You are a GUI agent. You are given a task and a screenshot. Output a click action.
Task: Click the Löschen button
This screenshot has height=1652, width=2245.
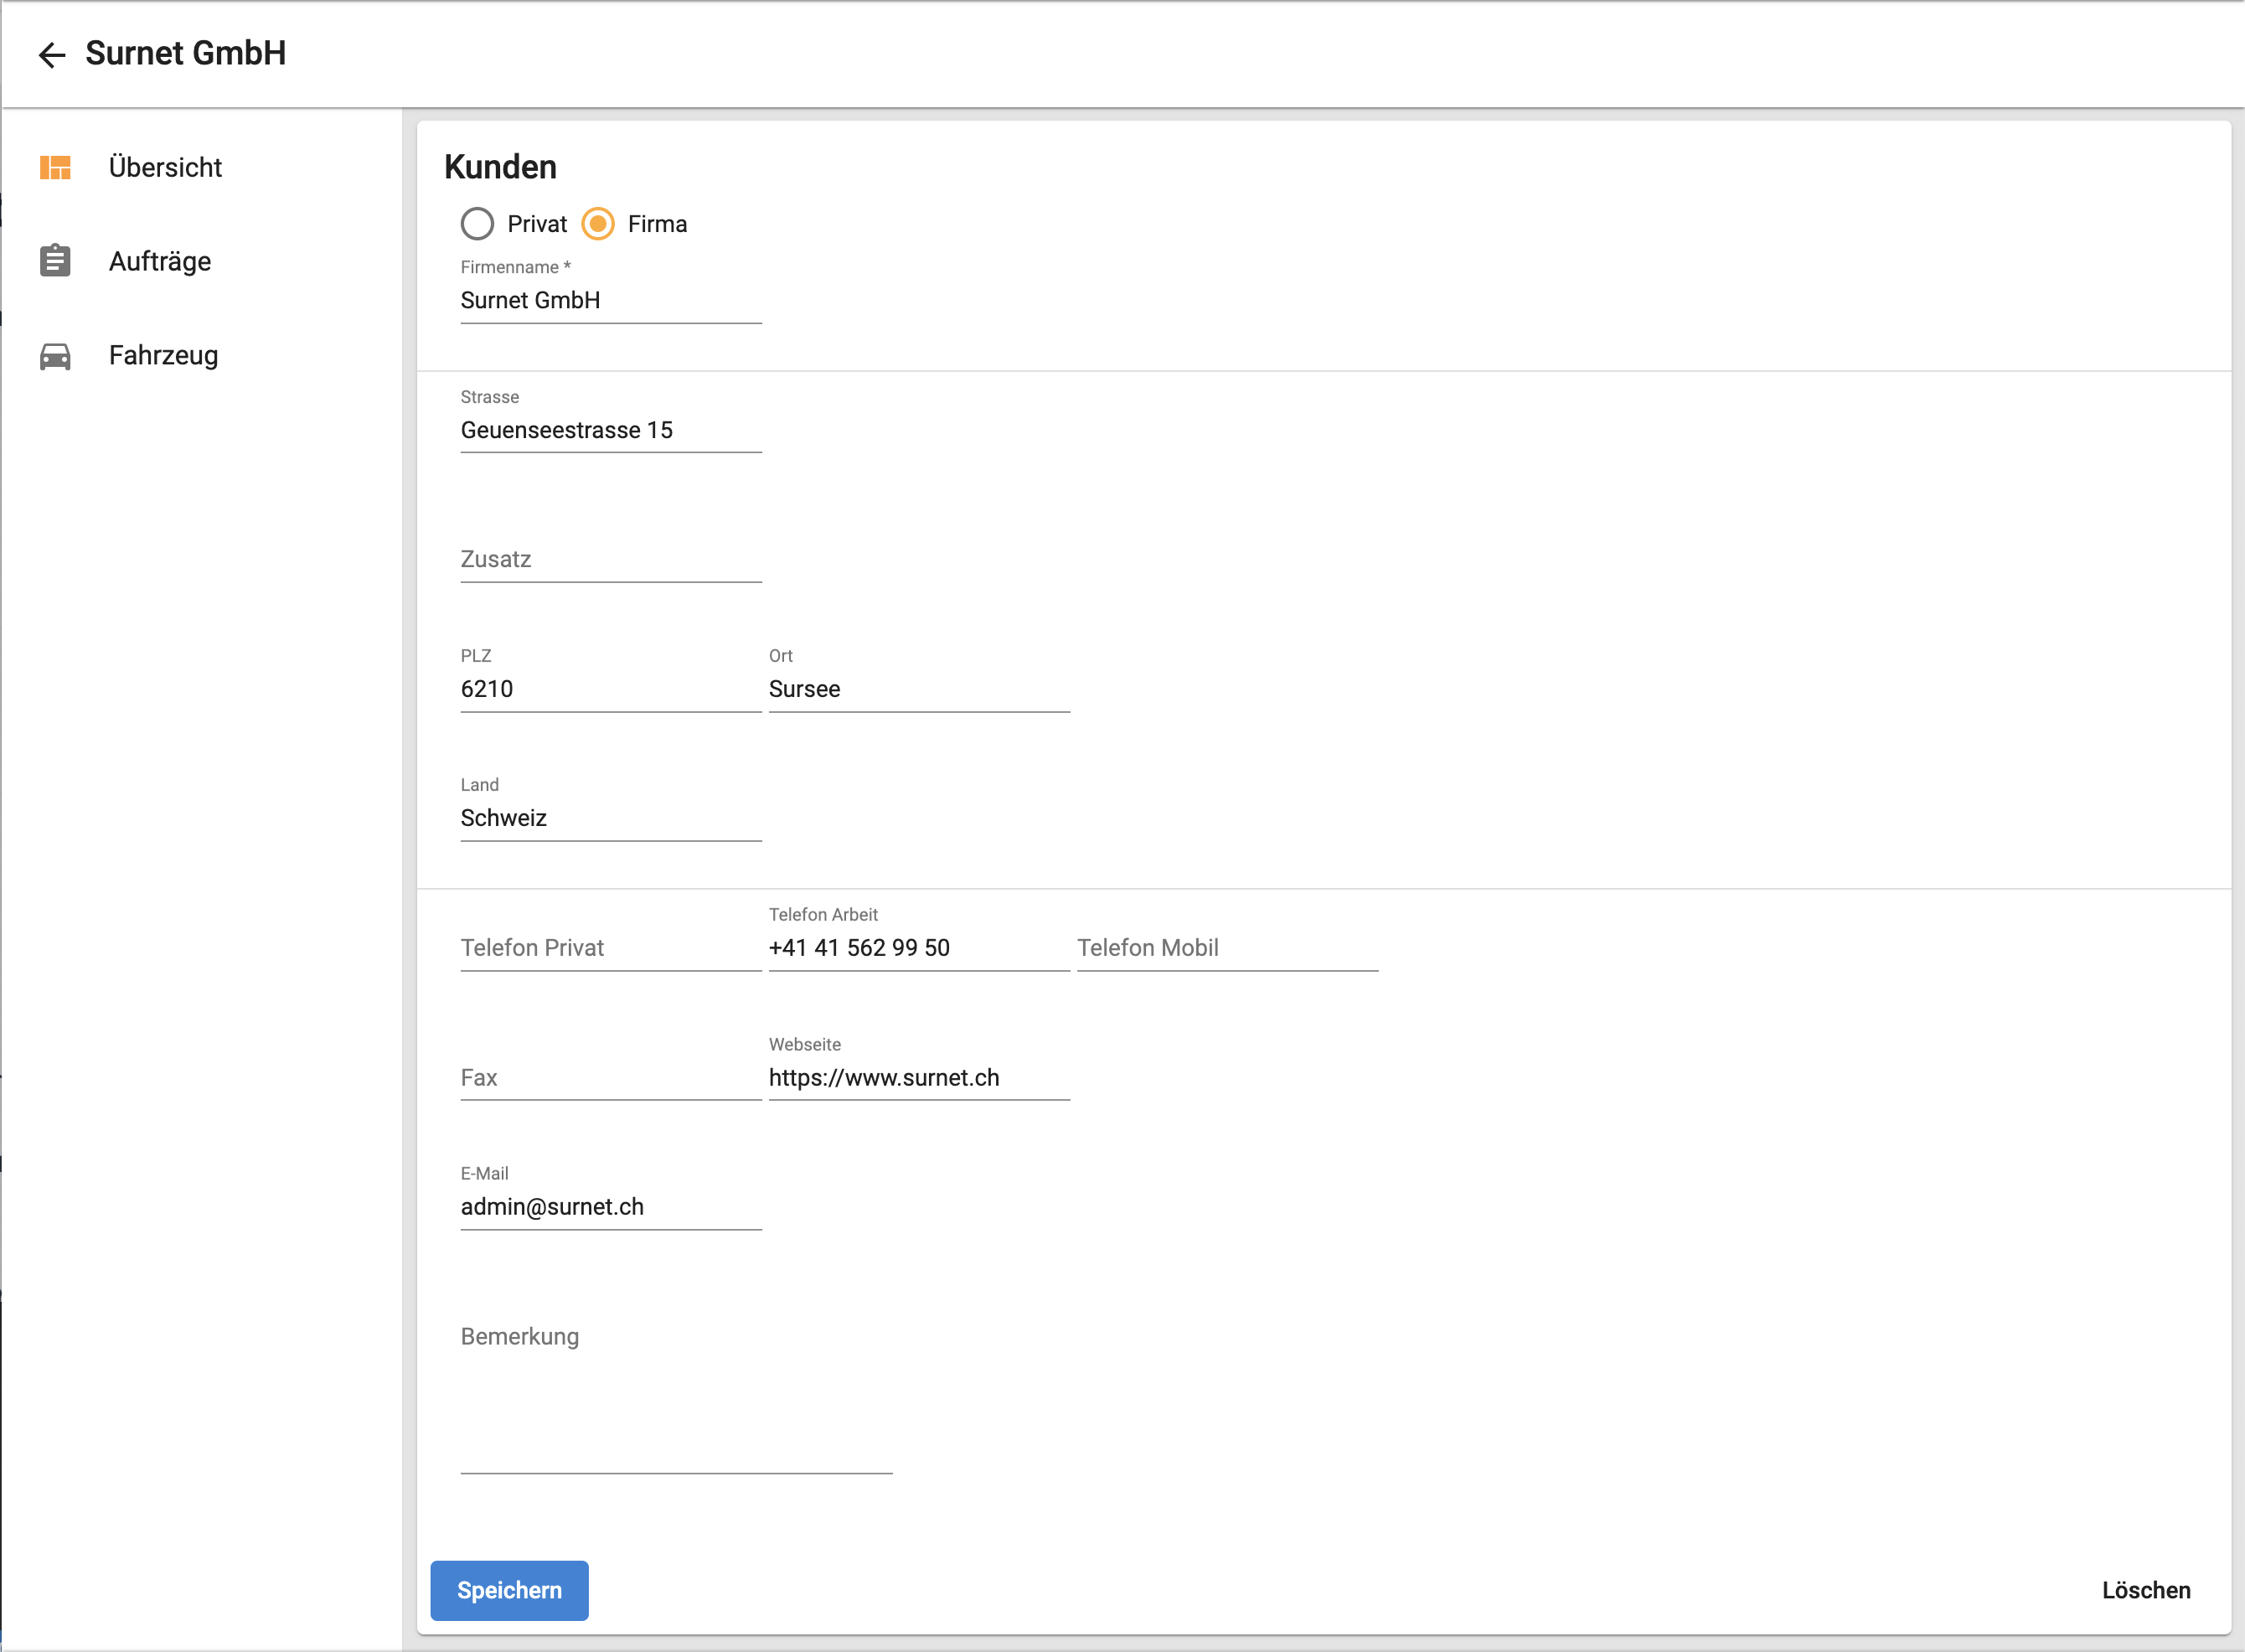[x=2146, y=1590]
